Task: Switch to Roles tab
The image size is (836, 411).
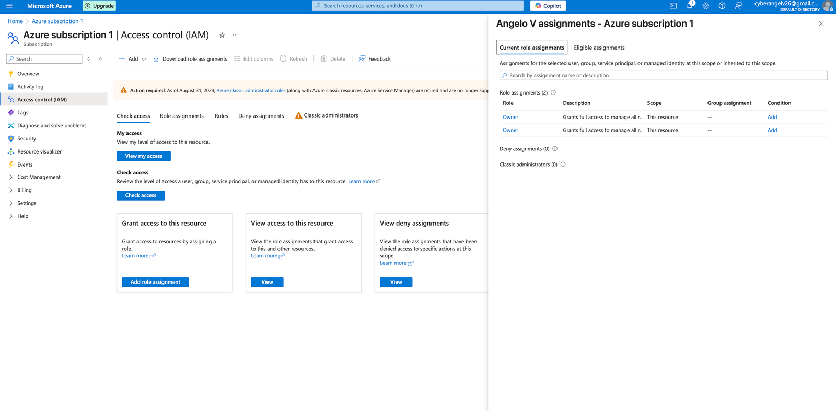Action: (x=222, y=116)
